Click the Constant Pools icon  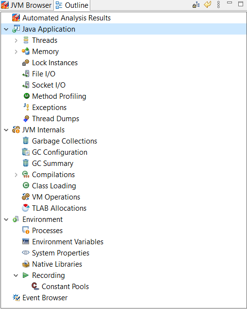click(35, 286)
